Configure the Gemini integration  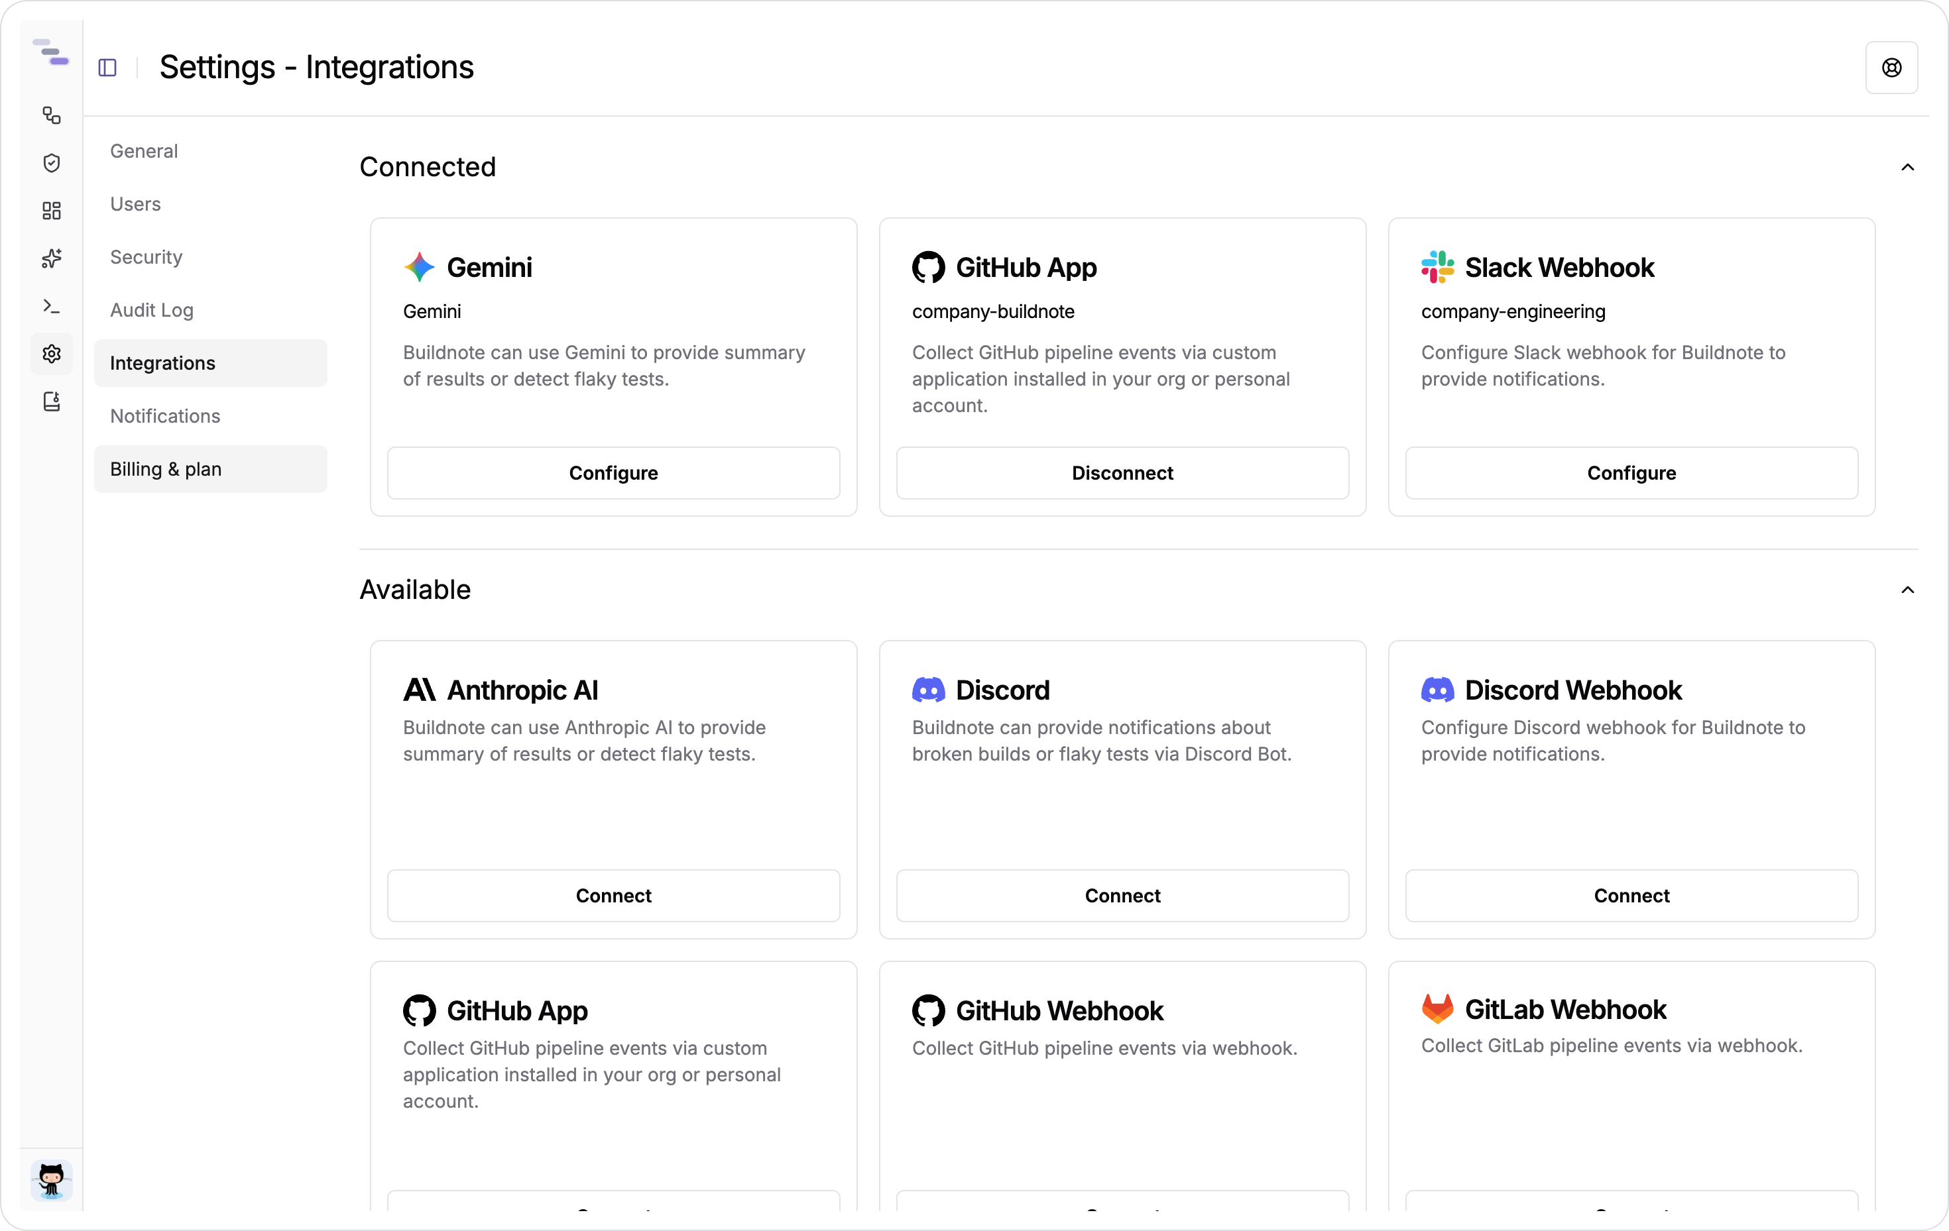point(613,473)
